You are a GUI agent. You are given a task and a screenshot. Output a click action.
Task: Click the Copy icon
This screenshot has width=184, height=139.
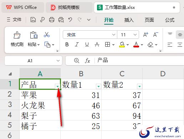coord(47,45)
